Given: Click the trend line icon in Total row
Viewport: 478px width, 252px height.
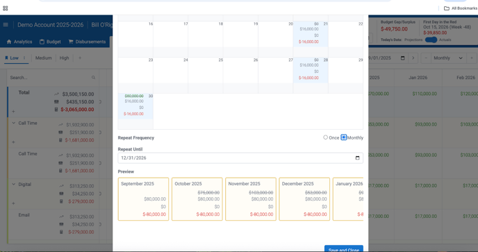Looking at the screenshot, I should pyautogui.click(x=57, y=94).
